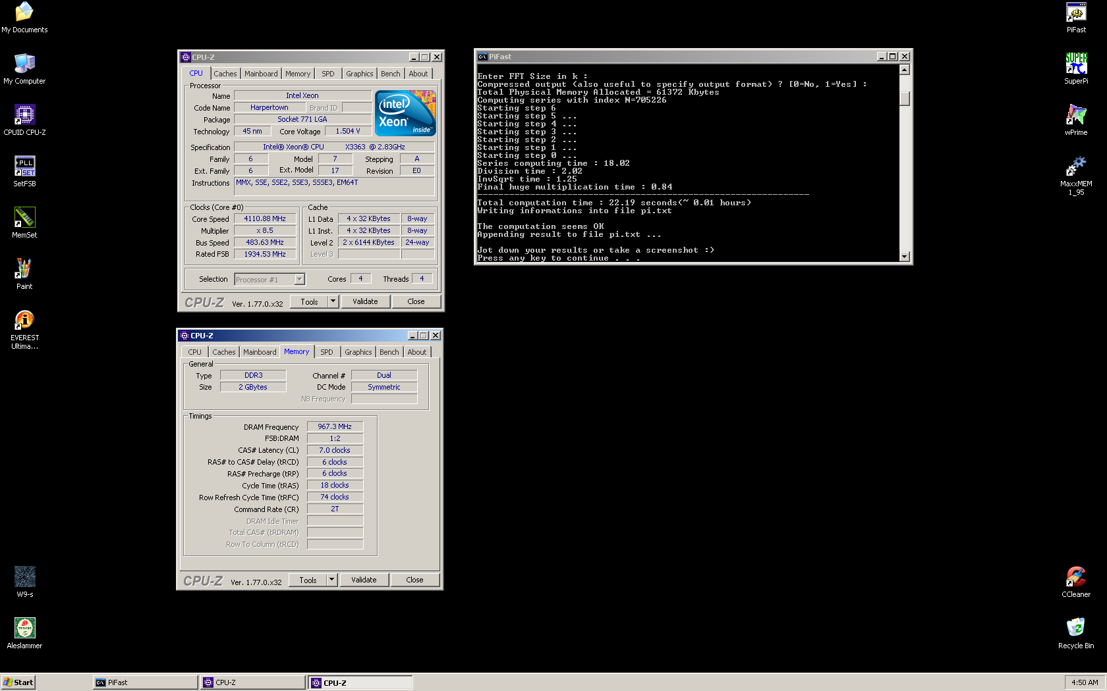Open About tab in bottom CPU-Z window
Viewport: 1107px width, 691px height.
[417, 352]
